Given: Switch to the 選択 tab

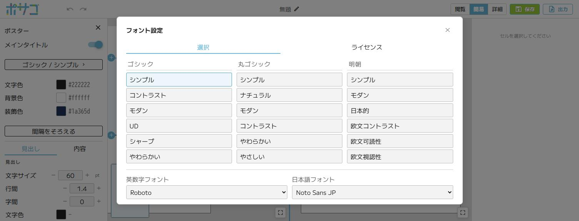Looking at the screenshot, I should 203,47.
